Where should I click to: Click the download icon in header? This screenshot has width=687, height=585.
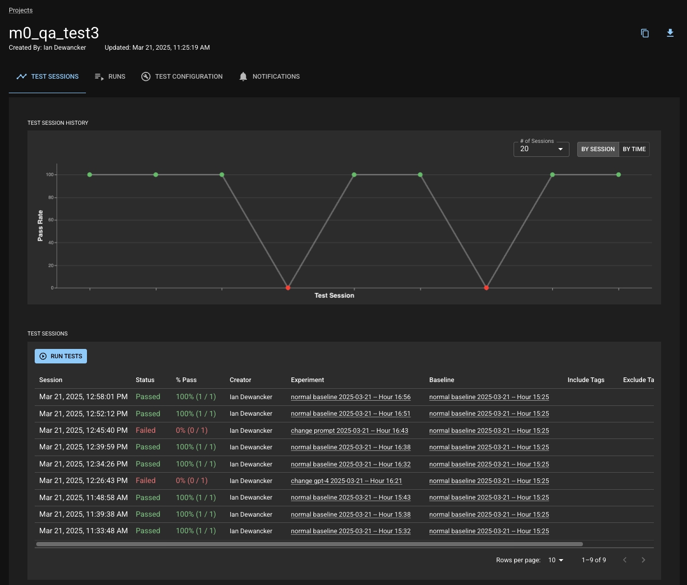click(x=670, y=33)
